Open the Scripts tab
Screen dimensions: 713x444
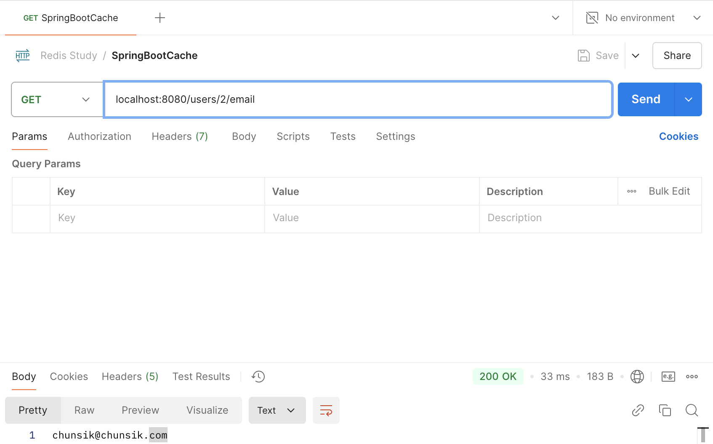tap(293, 136)
